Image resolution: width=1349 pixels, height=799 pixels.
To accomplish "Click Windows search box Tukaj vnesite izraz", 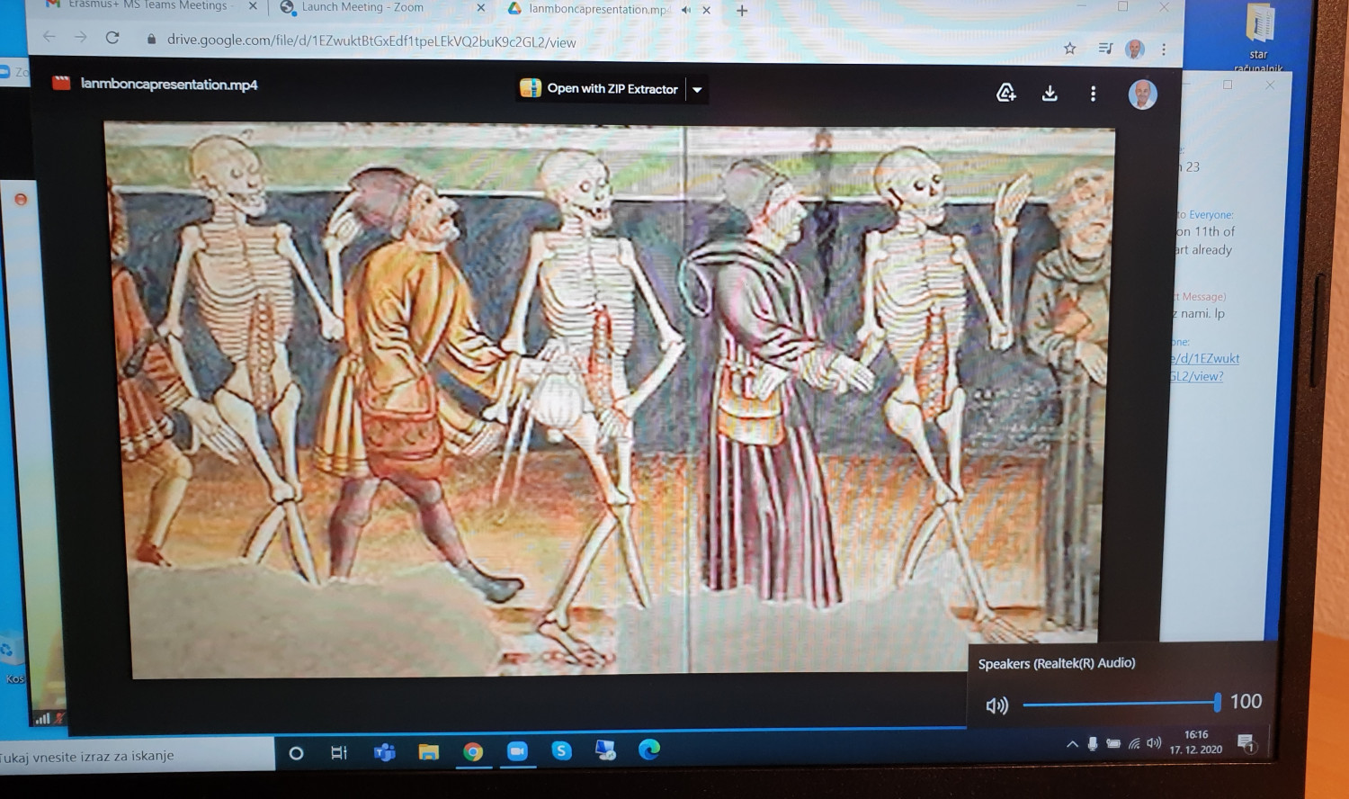I will pos(137,755).
